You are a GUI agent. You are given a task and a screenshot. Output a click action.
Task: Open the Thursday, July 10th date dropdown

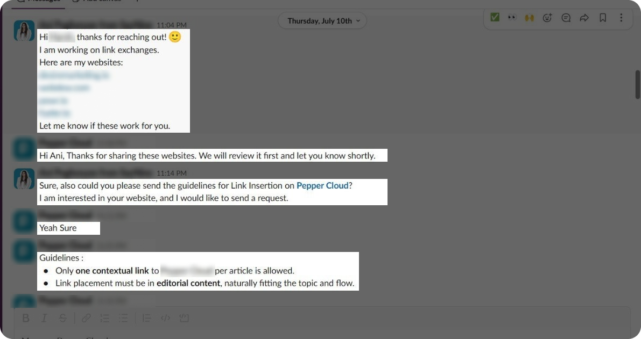point(322,21)
